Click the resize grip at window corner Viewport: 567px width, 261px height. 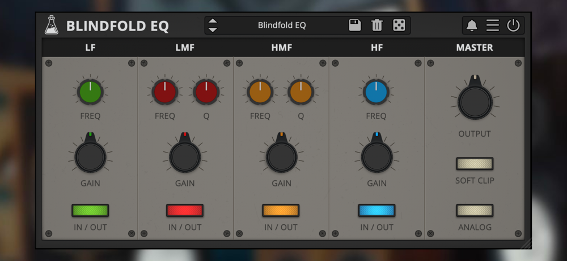coord(526,243)
